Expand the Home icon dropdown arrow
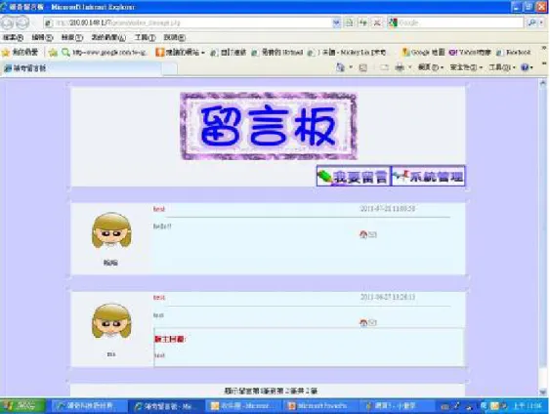 coord(351,67)
